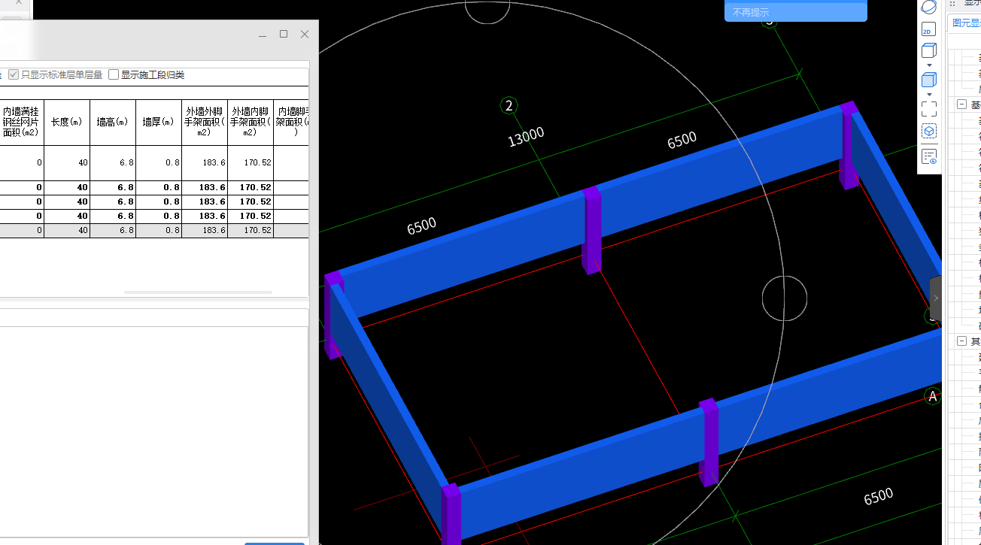Select the solid shaded cube display icon

point(929,80)
